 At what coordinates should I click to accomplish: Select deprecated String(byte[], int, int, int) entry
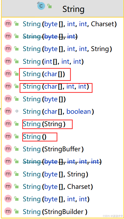click(x=62, y=161)
